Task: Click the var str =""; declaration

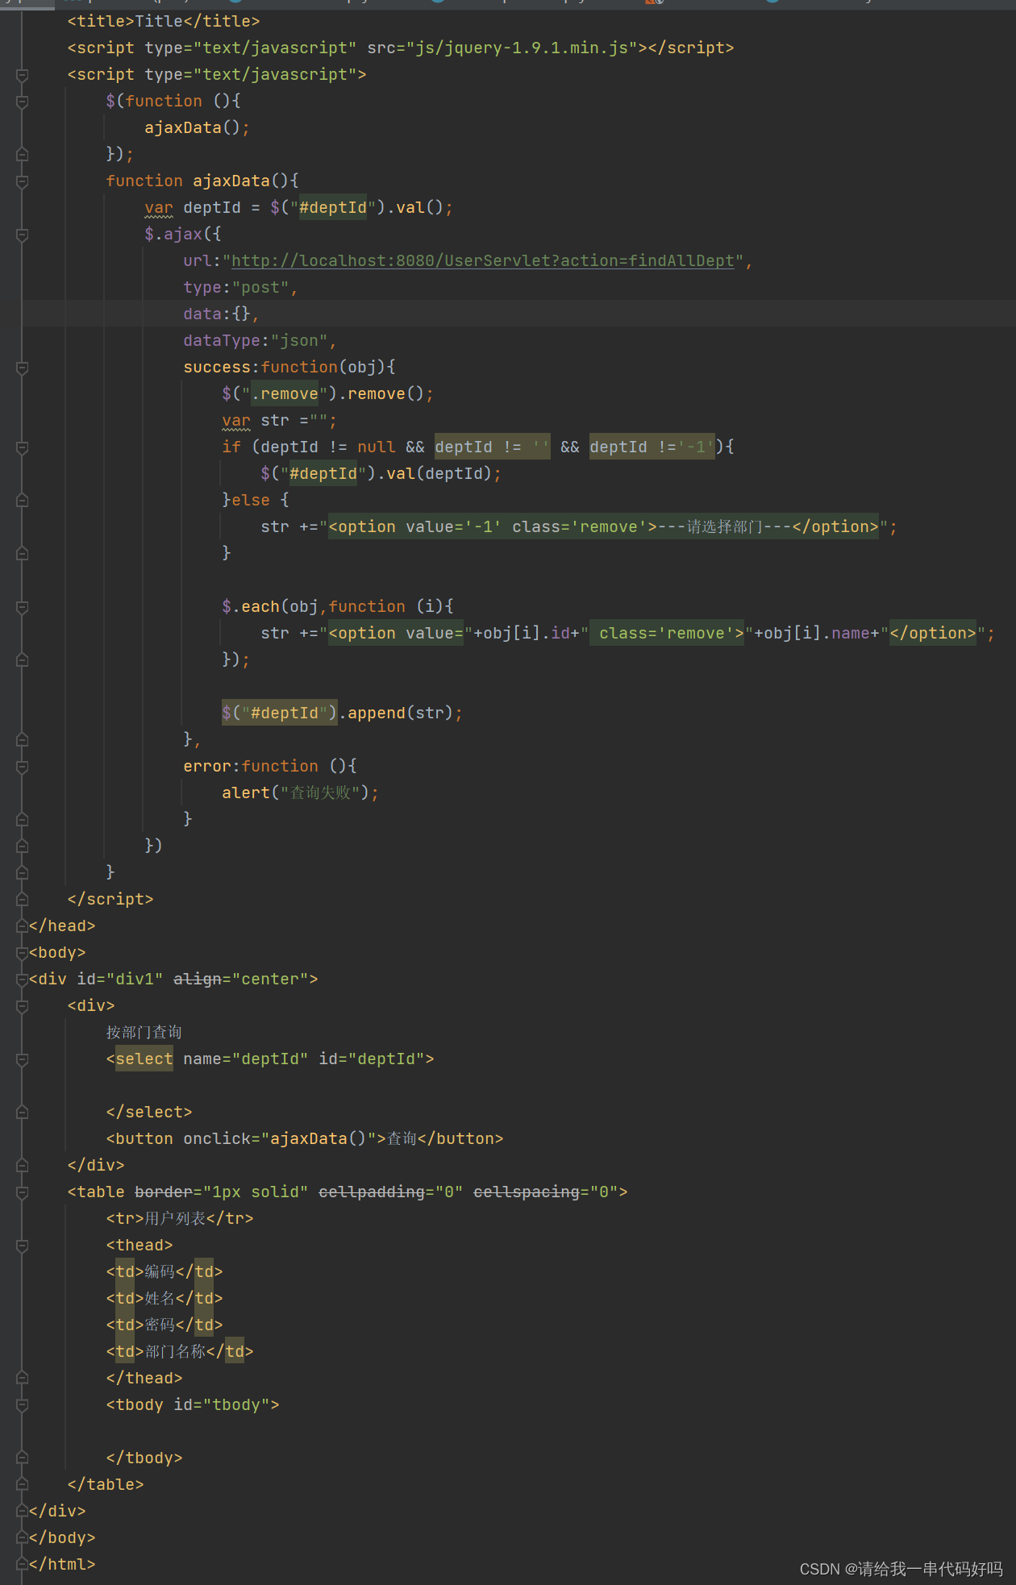Action: point(280,421)
